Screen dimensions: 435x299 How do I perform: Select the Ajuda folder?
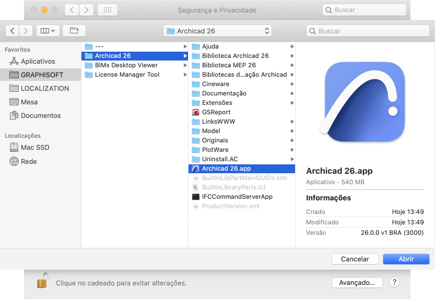tap(241, 46)
